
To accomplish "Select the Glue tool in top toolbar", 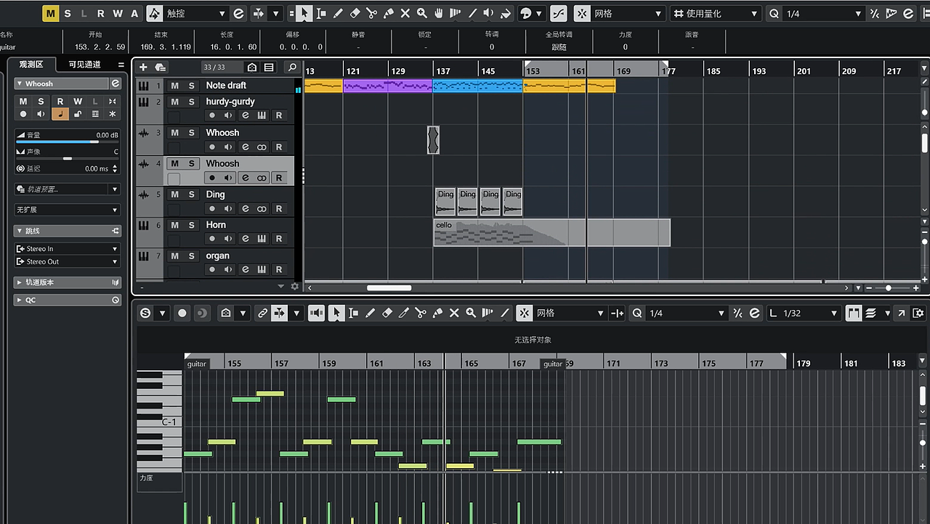I will (x=388, y=13).
